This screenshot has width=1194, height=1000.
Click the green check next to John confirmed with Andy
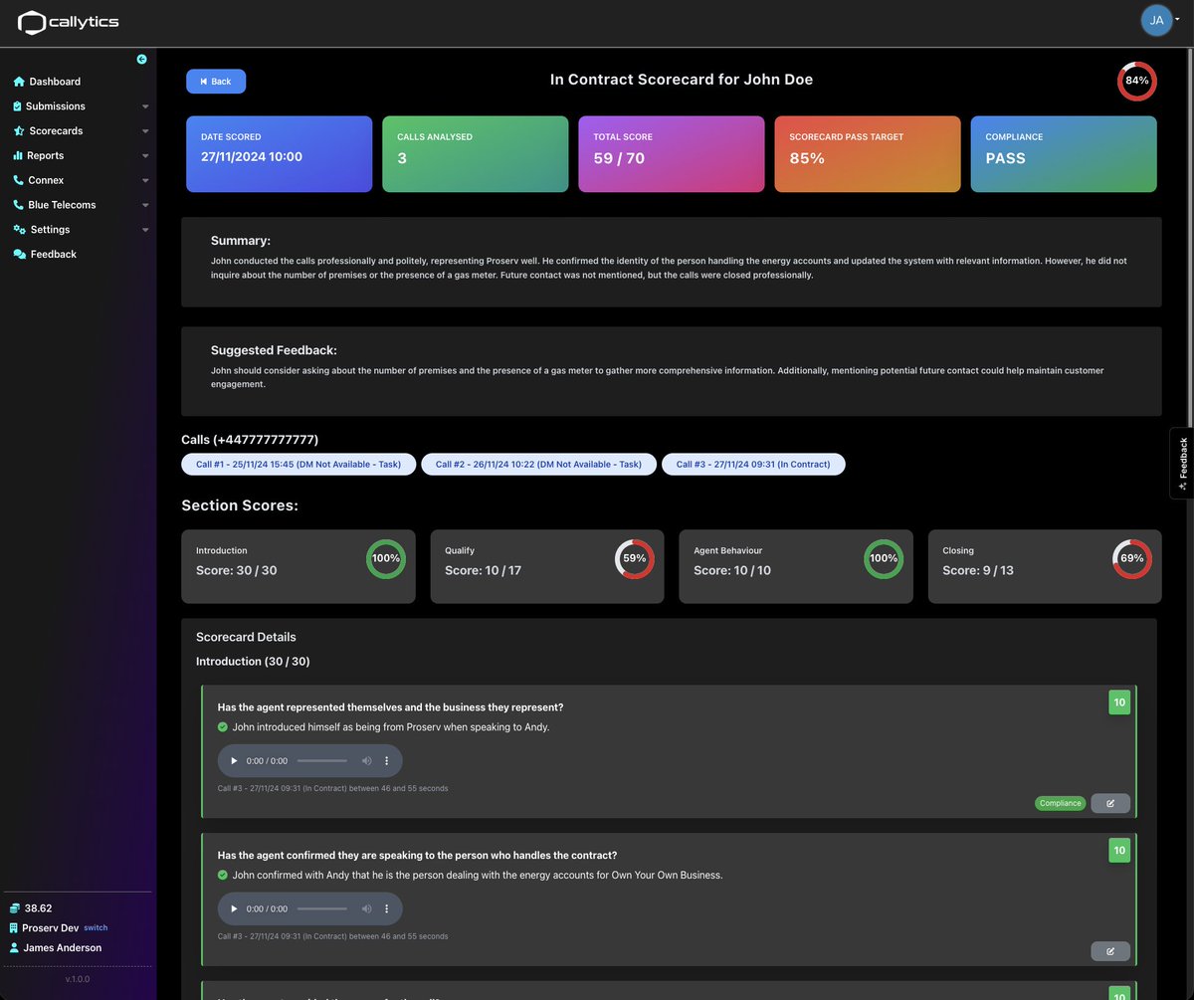pos(223,876)
